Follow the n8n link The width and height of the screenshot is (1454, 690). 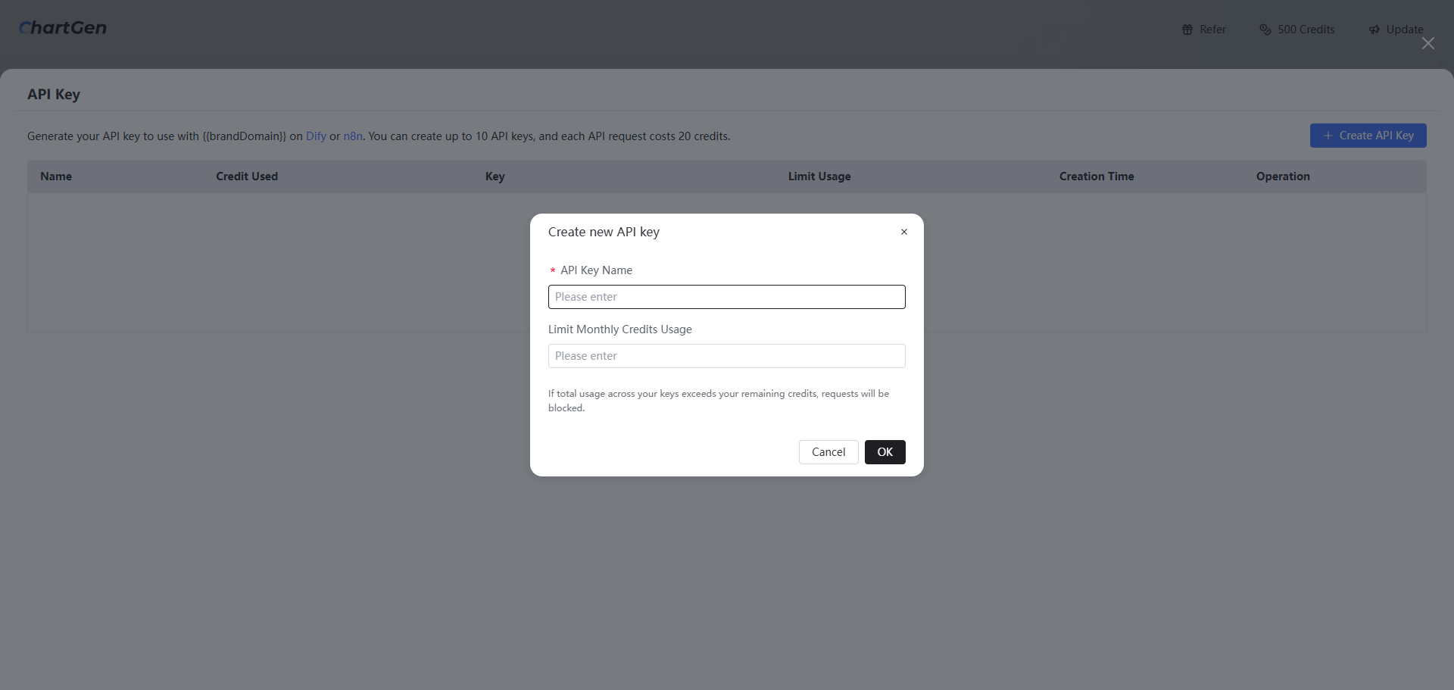[353, 136]
